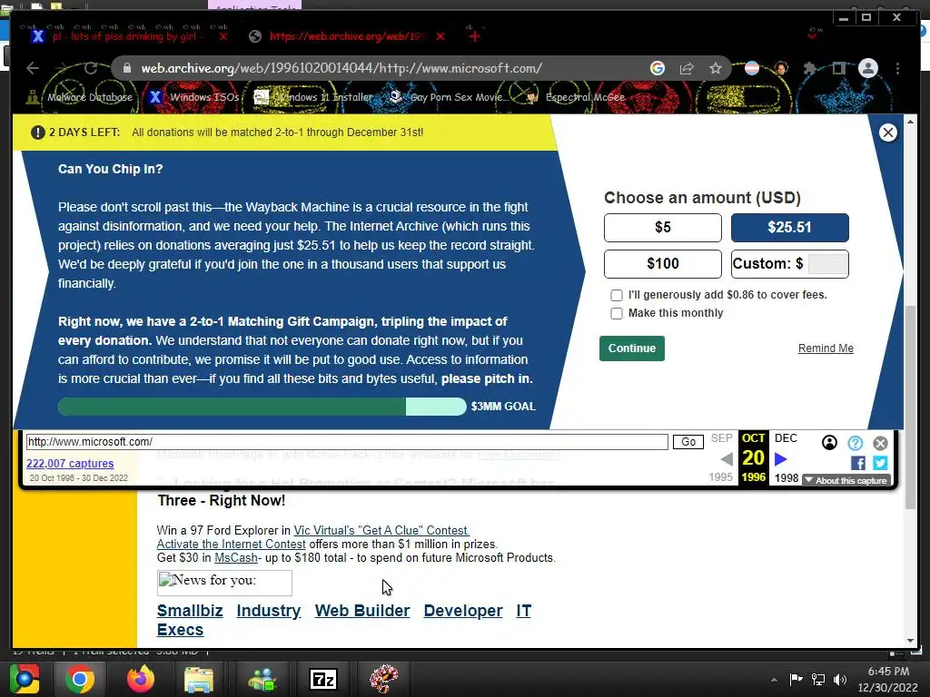This screenshot has width=930, height=697.
Task: Open the Wayback help question icon
Action: coord(855,443)
